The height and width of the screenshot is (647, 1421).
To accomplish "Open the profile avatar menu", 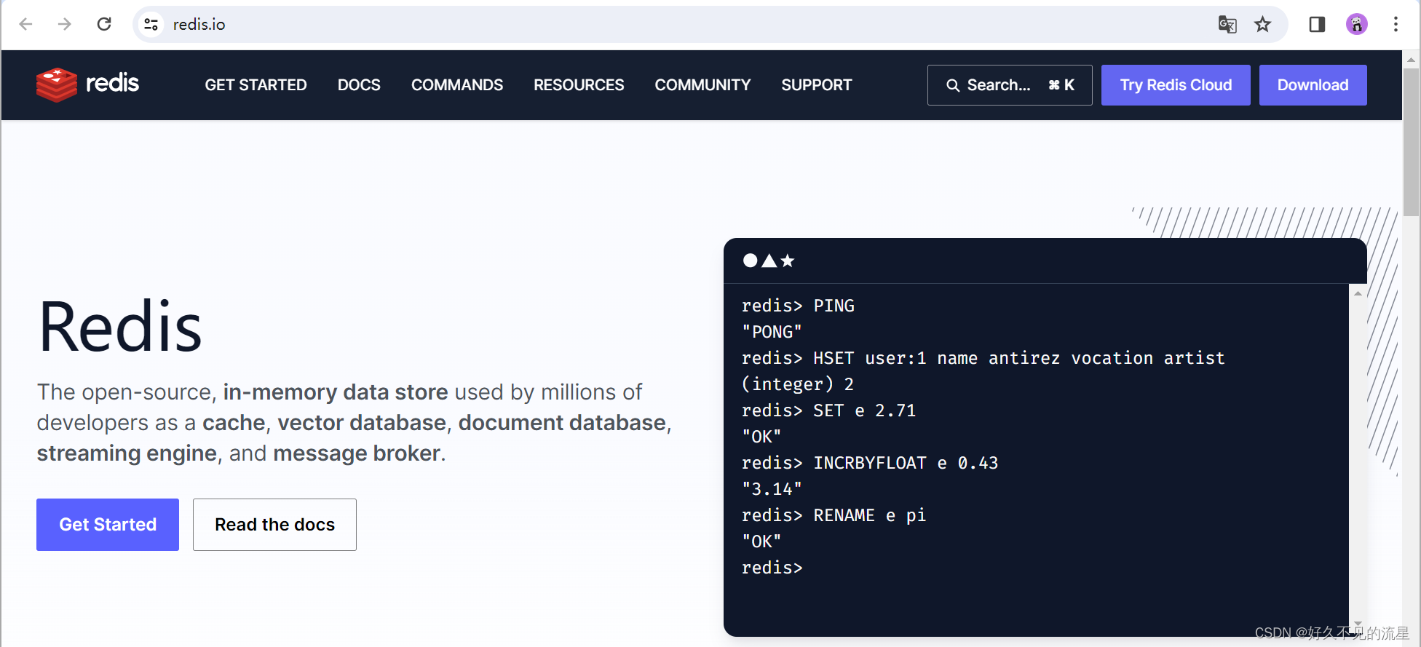I will (x=1357, y=24).
